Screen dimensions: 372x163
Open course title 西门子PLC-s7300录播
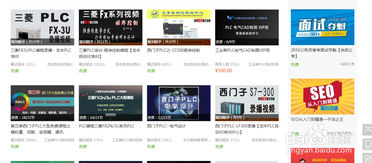click(x=247, y=129)
